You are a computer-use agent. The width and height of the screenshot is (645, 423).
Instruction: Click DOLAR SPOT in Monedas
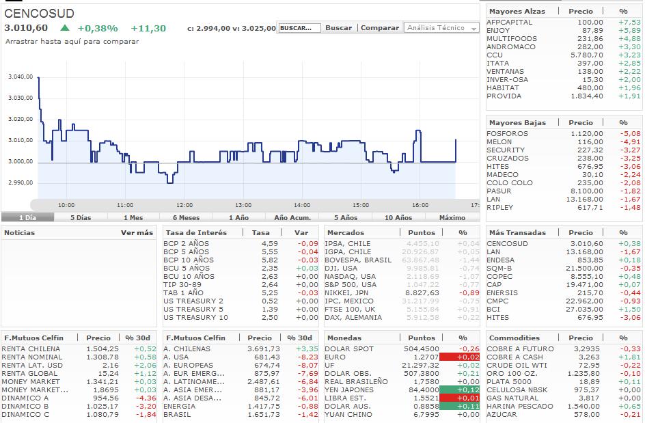[x=349, y=349]
